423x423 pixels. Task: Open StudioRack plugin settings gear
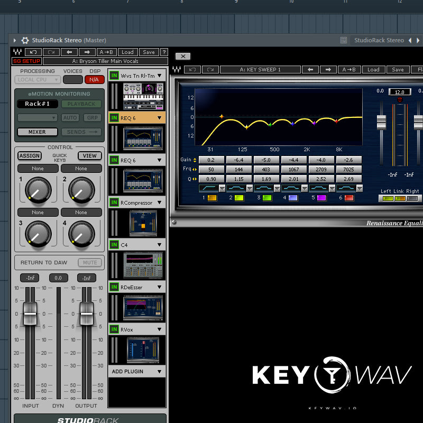coord(25,40)
